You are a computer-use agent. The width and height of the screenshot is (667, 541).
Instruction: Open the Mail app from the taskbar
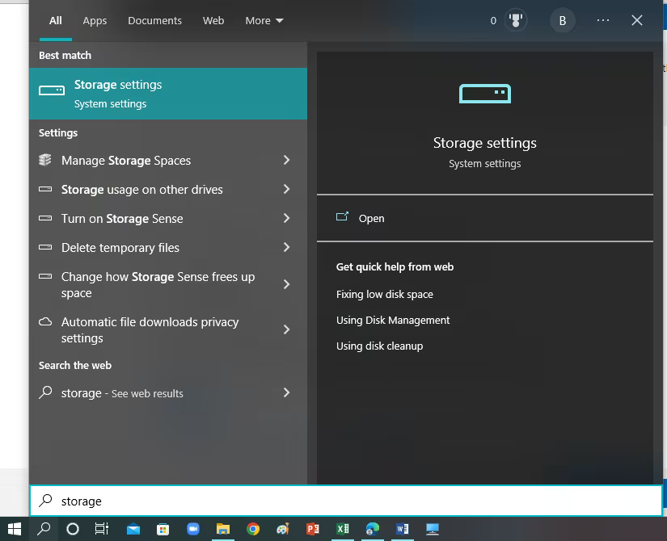(x=133, y=530)
